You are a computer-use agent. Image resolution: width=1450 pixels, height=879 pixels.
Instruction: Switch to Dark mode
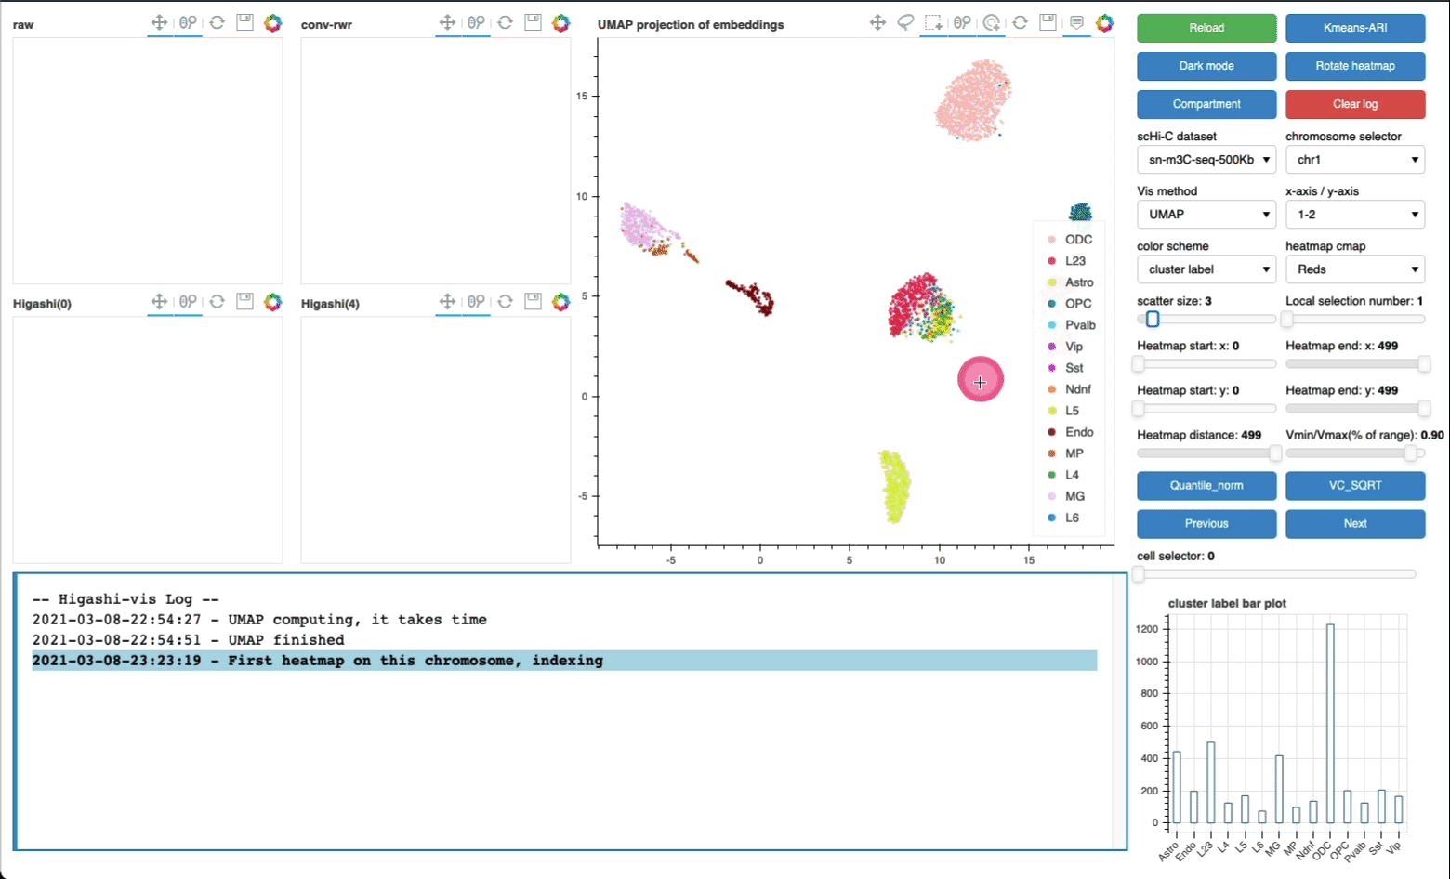point(1206,66)
